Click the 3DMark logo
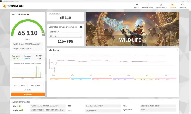Image resolution: width=191 pixels, height=114 pixels. [13, 6]
